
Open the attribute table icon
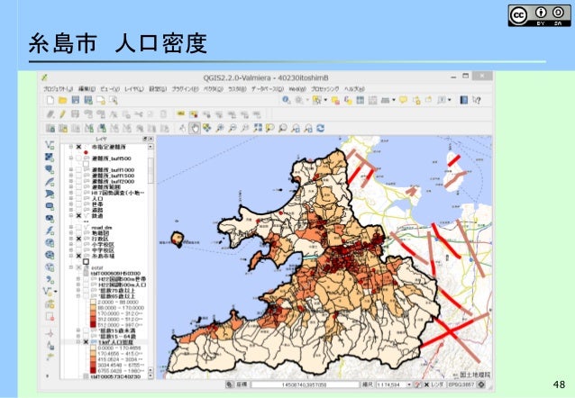(x=361, y=100)
